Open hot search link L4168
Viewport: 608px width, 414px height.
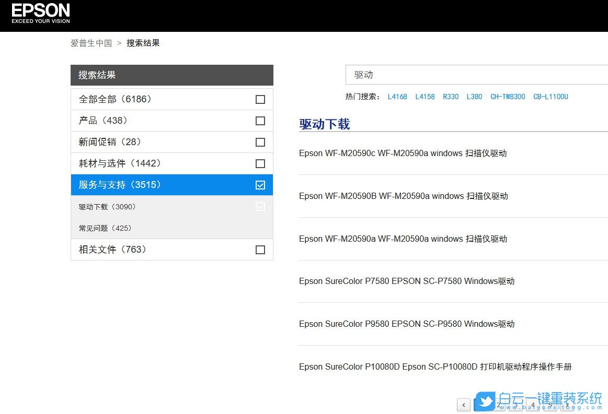(397, 97)
